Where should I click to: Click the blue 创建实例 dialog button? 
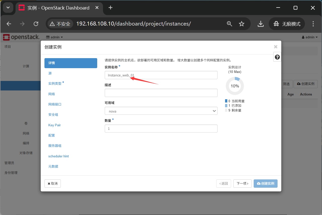[265, 183]
